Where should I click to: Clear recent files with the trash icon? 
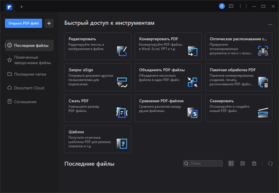tap(254, 163)
